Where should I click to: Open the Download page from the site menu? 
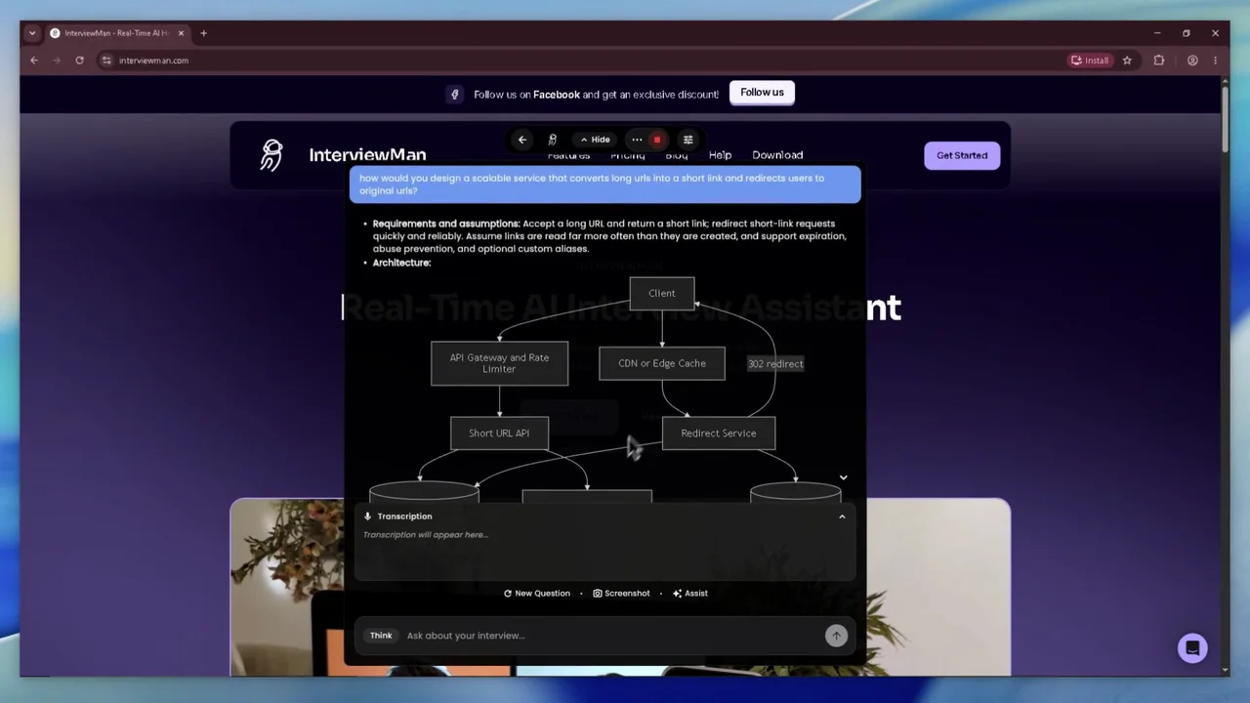[777, 155]
